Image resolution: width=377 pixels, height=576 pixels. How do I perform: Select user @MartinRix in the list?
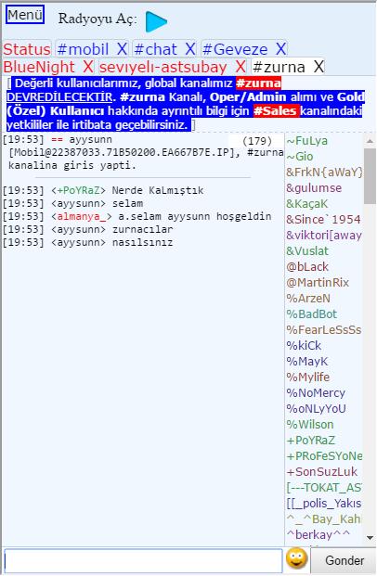point(318,283)
